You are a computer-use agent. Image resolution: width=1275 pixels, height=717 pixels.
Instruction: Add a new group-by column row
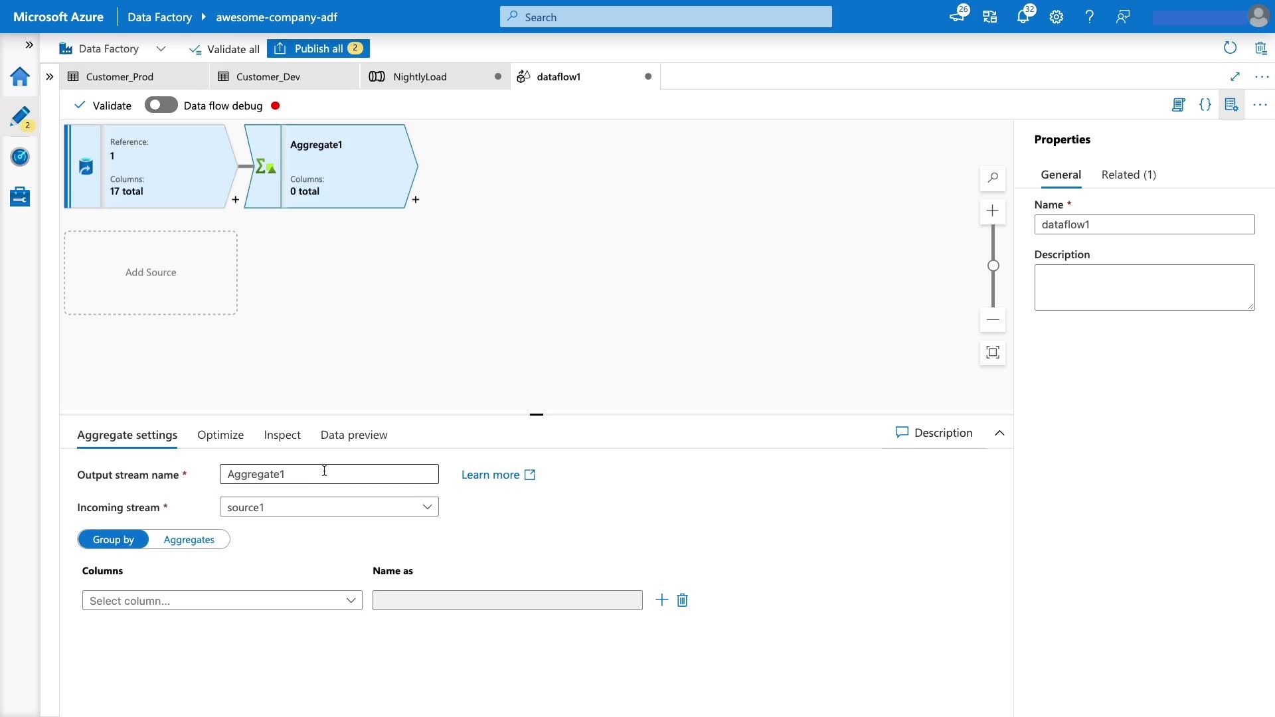[661, 600]
